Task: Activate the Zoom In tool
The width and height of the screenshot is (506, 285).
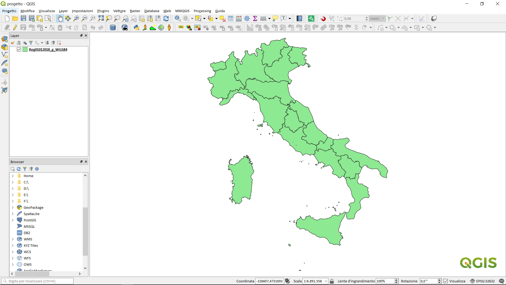Action: point(76,18)
